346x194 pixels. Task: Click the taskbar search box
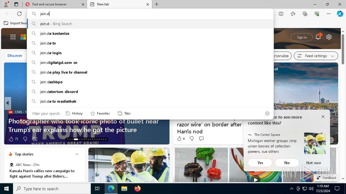[52, 189]
